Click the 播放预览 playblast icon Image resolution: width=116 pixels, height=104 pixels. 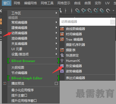coord(5,83)
